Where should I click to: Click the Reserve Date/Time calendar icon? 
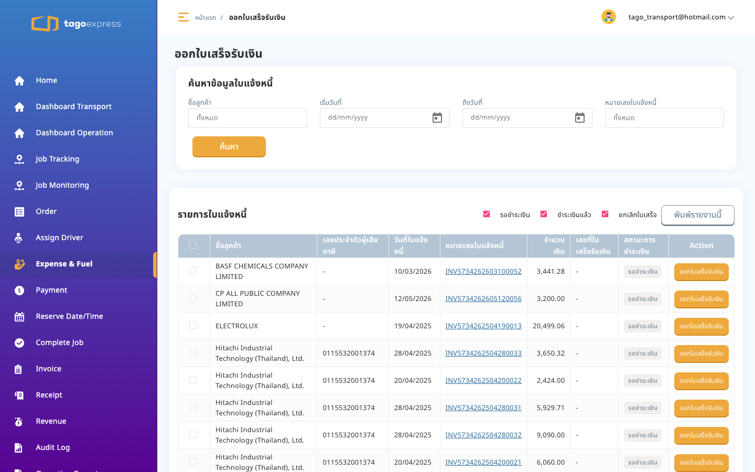point(19,316)
